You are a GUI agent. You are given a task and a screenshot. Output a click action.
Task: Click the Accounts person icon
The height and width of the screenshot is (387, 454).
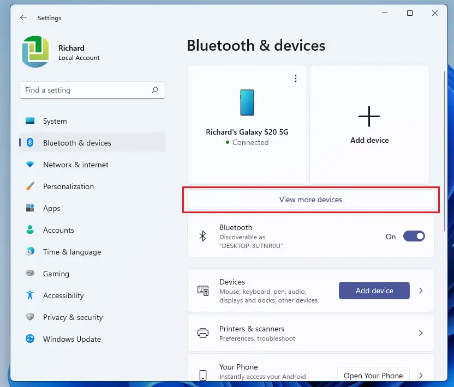[x=30, y=229]
